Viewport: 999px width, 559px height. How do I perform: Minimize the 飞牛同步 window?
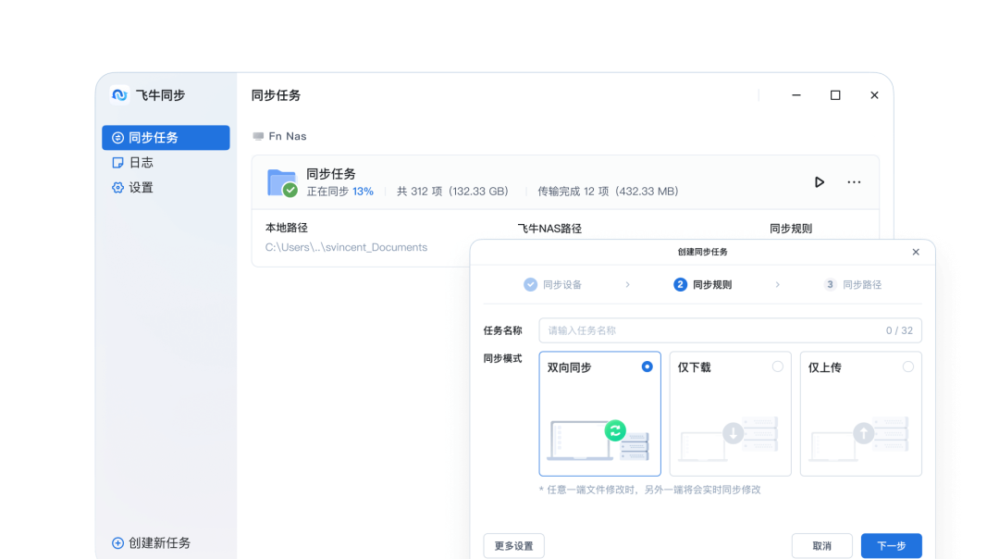(x=796, y=95)
